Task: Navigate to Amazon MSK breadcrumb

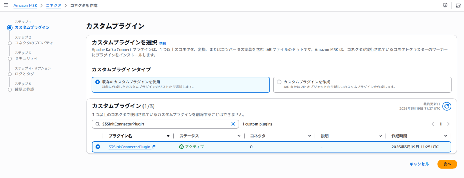Action: [x=26, y=5]
